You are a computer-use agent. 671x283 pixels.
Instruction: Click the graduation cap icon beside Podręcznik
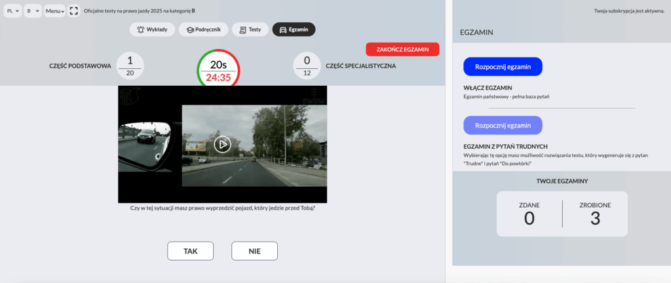(190, 29)
